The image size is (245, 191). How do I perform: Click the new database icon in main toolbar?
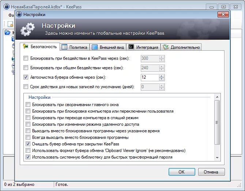click(x=10, y=24)
